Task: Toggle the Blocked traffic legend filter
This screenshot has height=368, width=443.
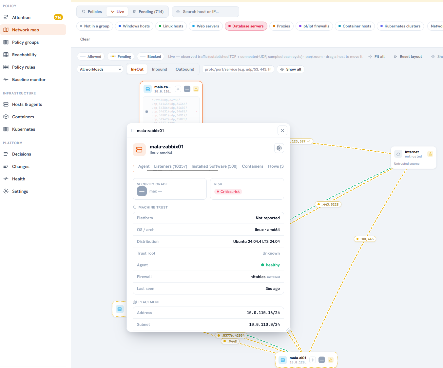Action: tap(151, 57)
